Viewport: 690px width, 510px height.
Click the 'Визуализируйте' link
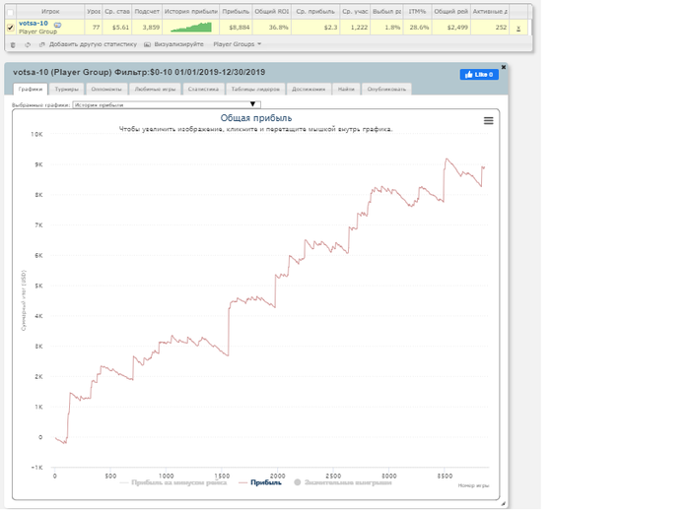[178, 44]
